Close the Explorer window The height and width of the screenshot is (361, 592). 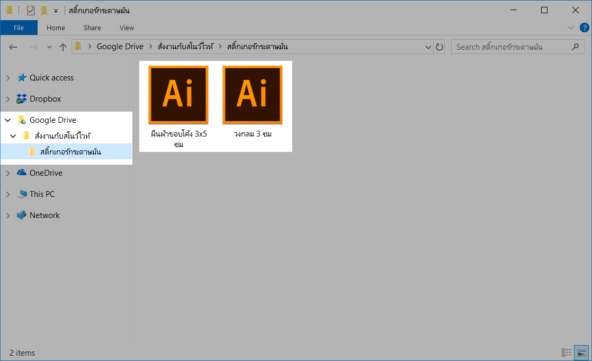tap(576, 10)
